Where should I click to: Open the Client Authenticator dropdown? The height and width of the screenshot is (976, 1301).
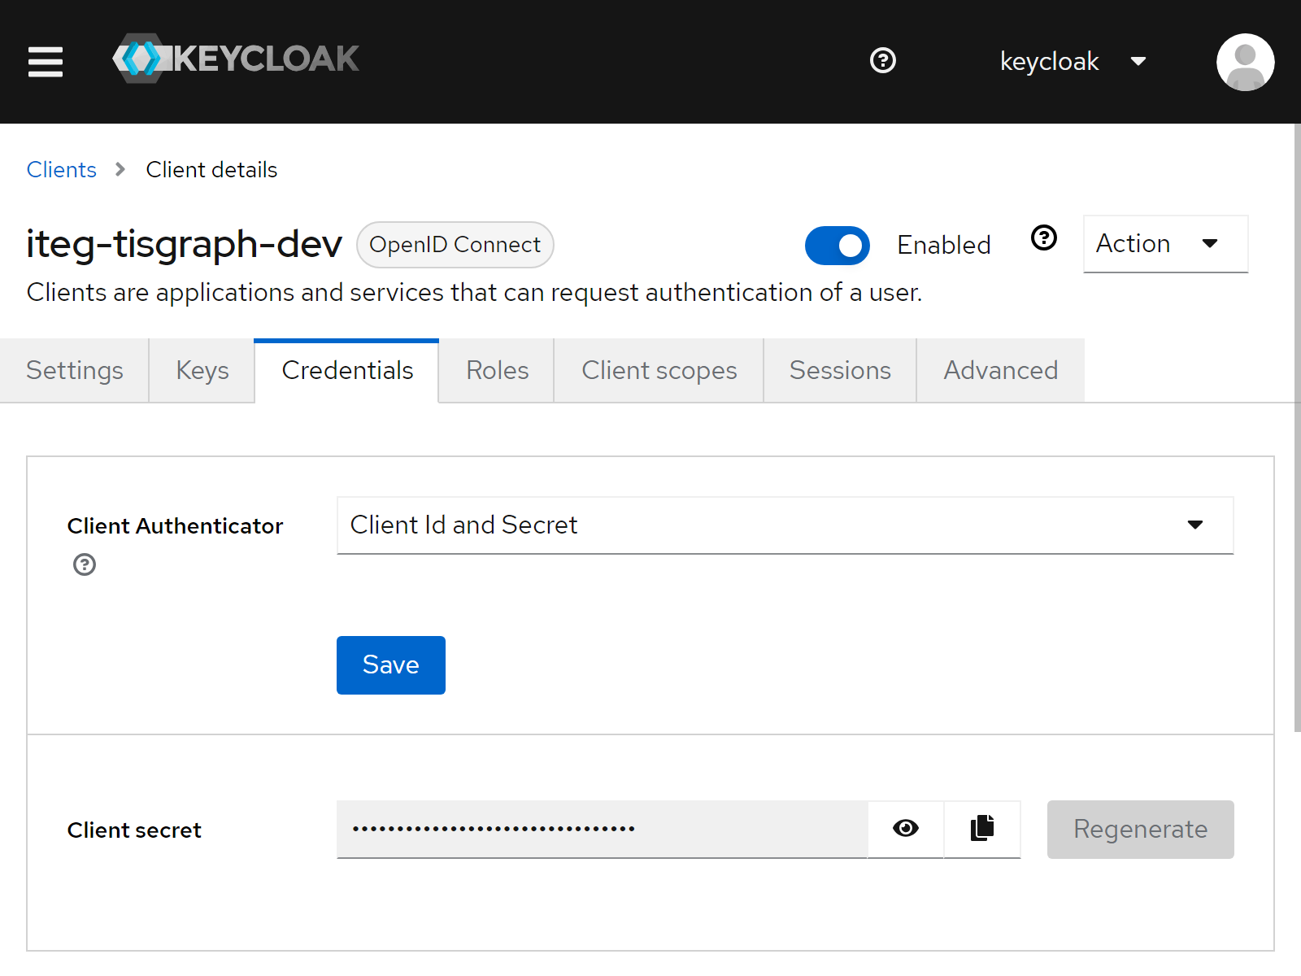pos(784,525)
